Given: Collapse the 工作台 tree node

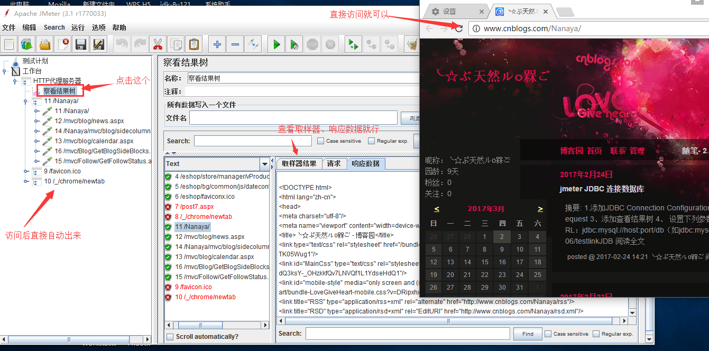Looking at the screenshot, I should (x=5, y=71).
